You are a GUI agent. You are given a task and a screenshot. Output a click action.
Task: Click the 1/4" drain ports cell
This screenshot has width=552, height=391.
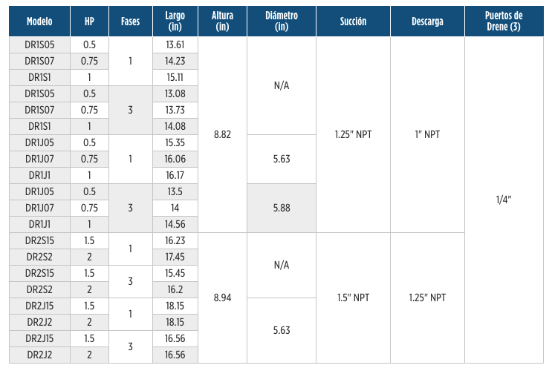(504, 200)
